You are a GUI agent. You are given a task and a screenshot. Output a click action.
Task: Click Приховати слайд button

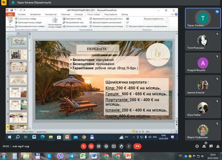[x=72, y=19]
